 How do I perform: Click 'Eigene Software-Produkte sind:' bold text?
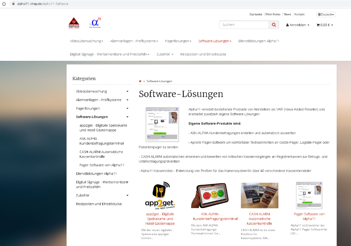point(215,124)
